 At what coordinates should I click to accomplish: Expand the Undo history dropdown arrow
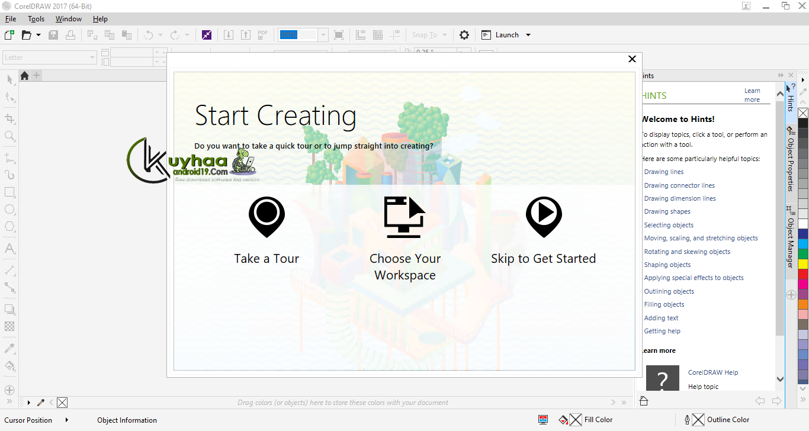tap(160, 35)
